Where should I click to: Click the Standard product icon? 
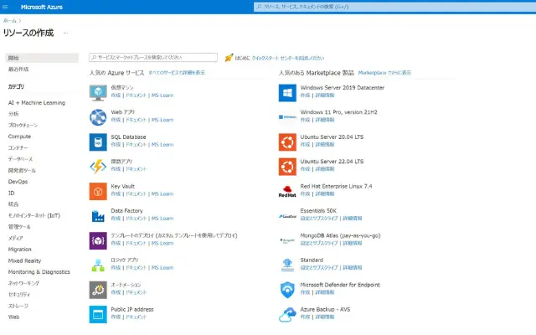[287, 265]
